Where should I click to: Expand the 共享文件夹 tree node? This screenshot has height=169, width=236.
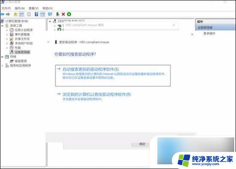7,39
